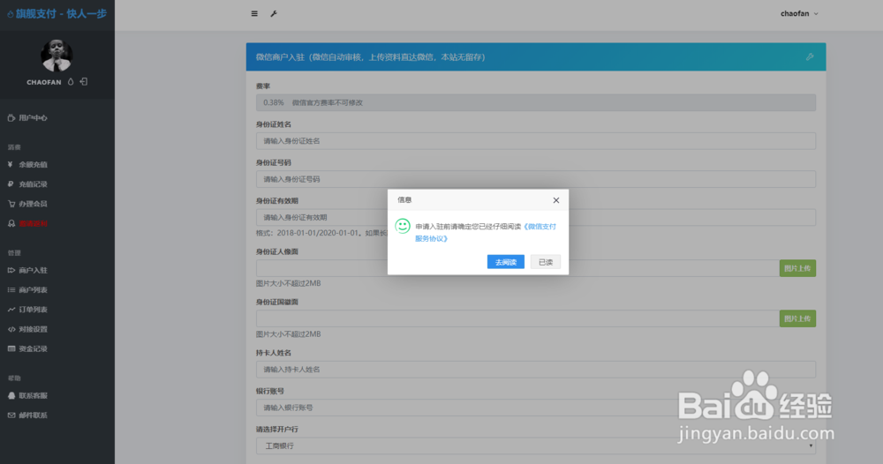Focus the 持卡人姓名 input field
883x464 pixels.
[x=536, y=370]
